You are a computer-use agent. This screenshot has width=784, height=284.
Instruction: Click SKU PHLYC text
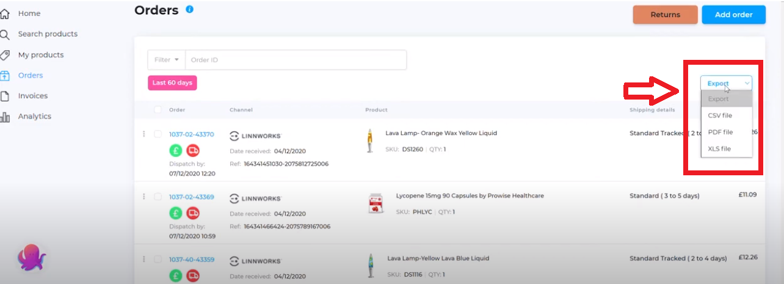[423, 212]
